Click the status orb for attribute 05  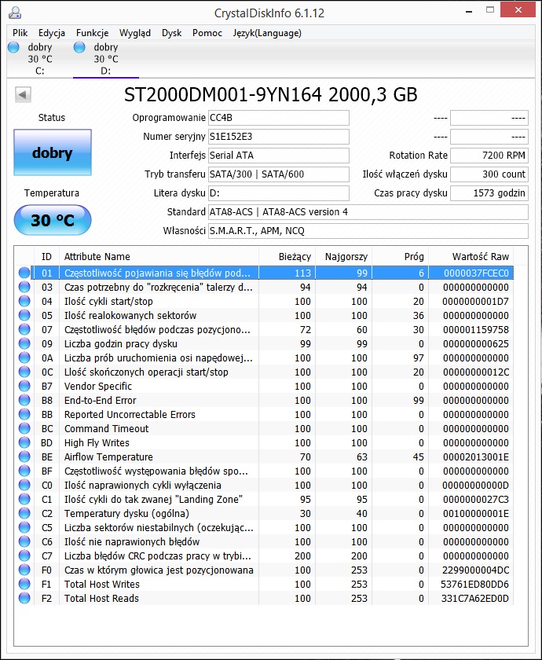tap(24, 315)
